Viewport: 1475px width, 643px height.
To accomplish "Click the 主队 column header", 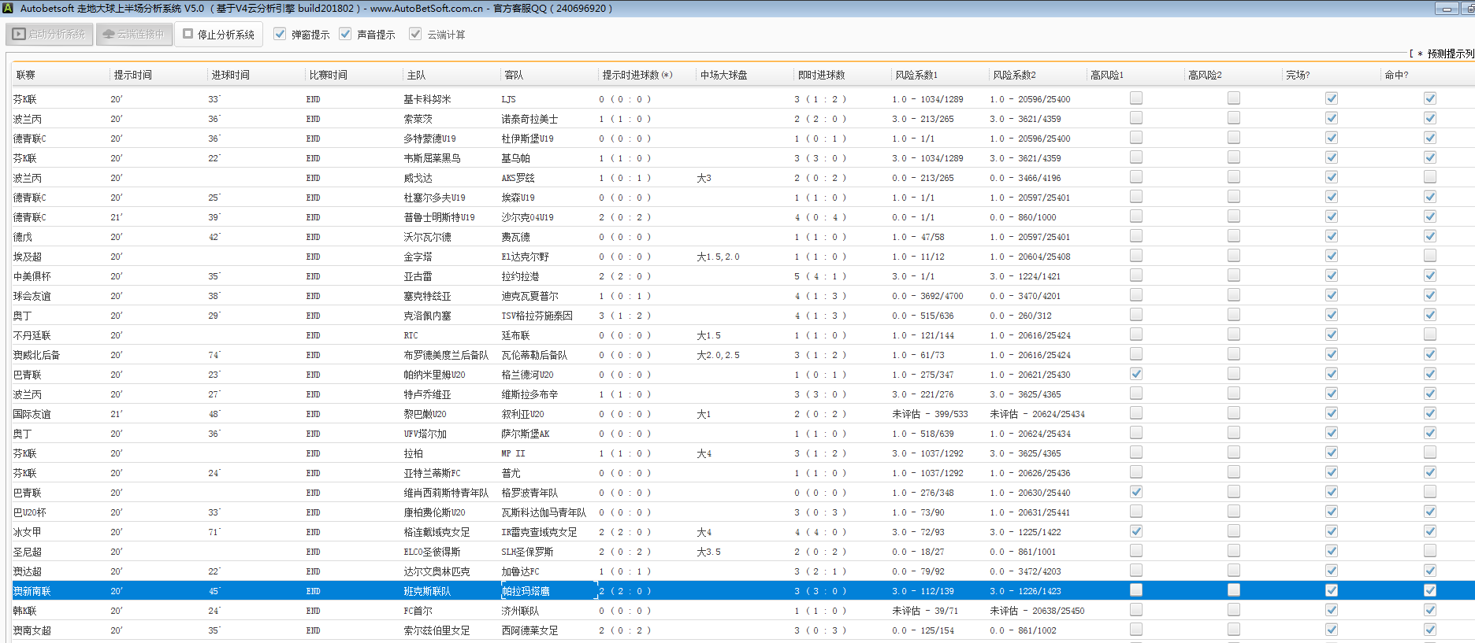I will click(x=416, y=76).
